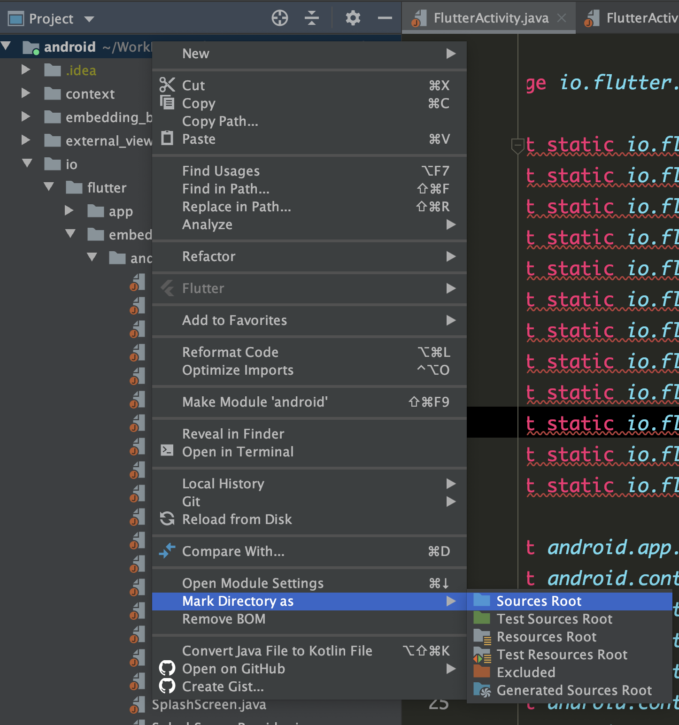The height and width of the screenshot is (725, 679).
Task: Click the Flutter logo in the context menu
Action: click(x=167, y=288)
